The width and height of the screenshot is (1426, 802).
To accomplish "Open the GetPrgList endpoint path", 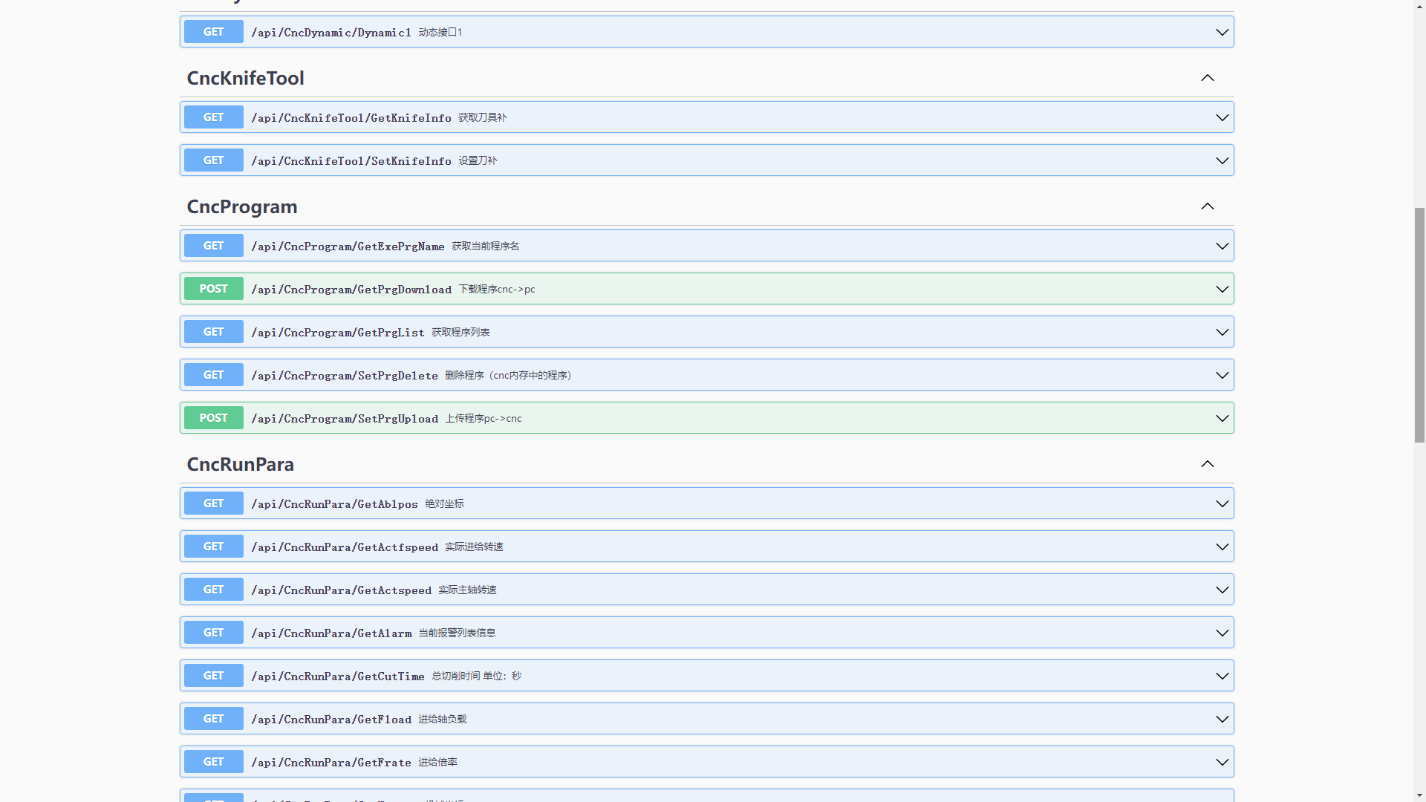I will pyautogui.click(x=337, y=333).
